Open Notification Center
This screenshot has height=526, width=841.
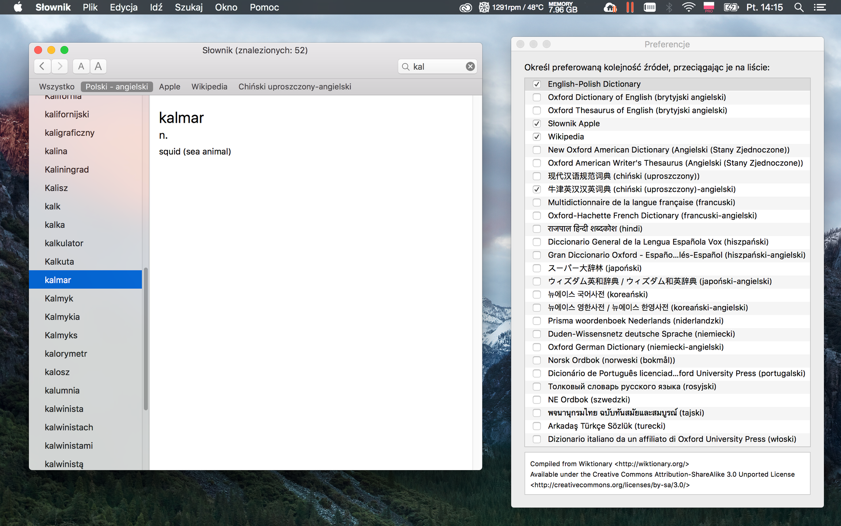click(820, 7)
